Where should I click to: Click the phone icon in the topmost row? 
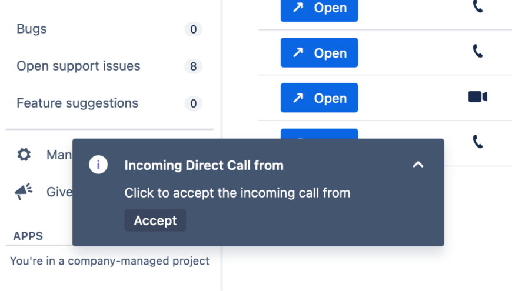click(477, 7)
